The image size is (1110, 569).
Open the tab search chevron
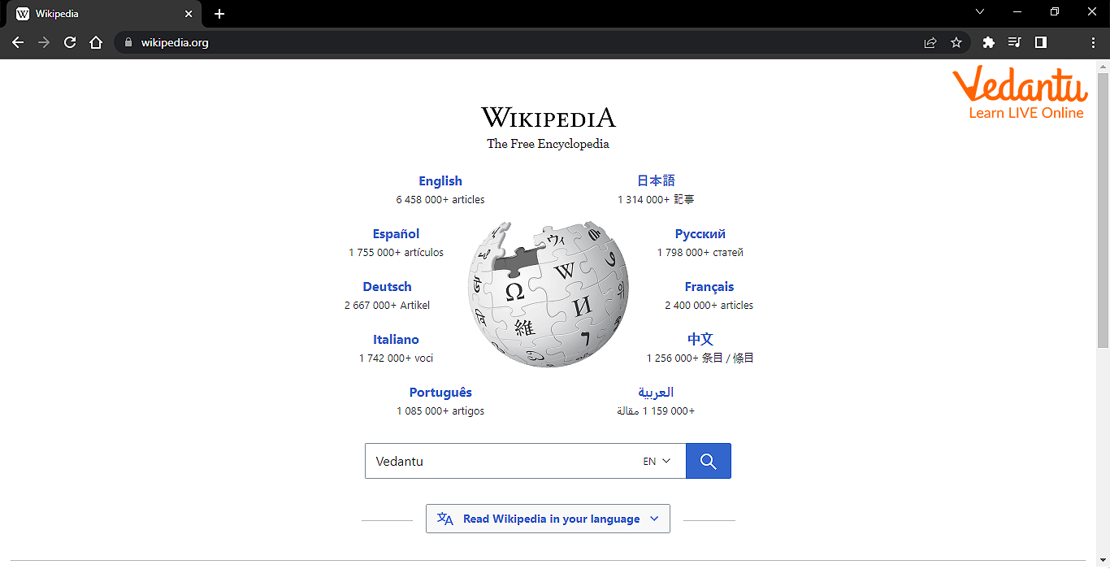click(x=979, y=12)
